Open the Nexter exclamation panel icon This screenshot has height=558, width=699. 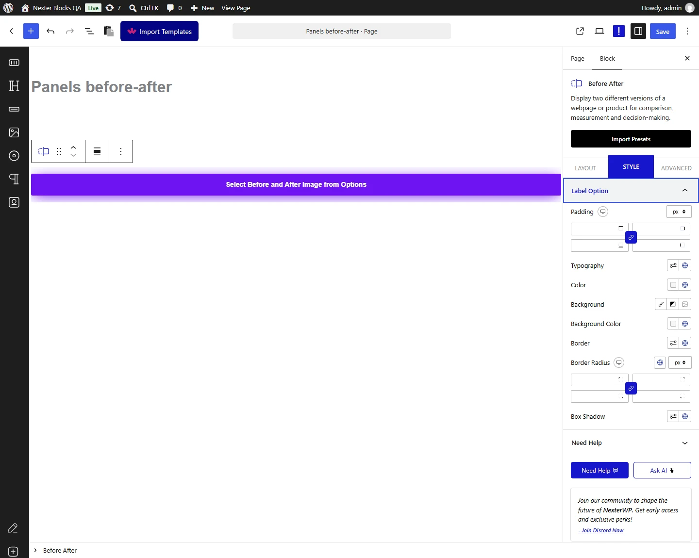(x=619, y=31)
